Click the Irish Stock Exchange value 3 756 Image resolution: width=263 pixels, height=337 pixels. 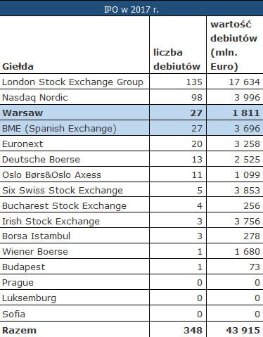tap(247, 222)
